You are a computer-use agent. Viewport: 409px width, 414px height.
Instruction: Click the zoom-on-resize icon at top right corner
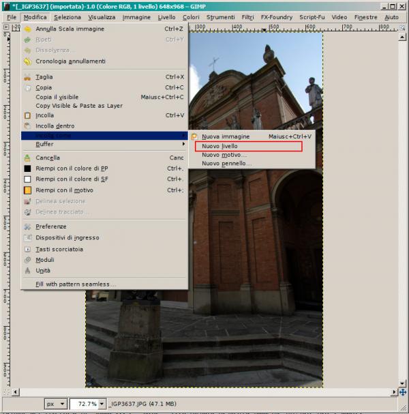(402, 27)
